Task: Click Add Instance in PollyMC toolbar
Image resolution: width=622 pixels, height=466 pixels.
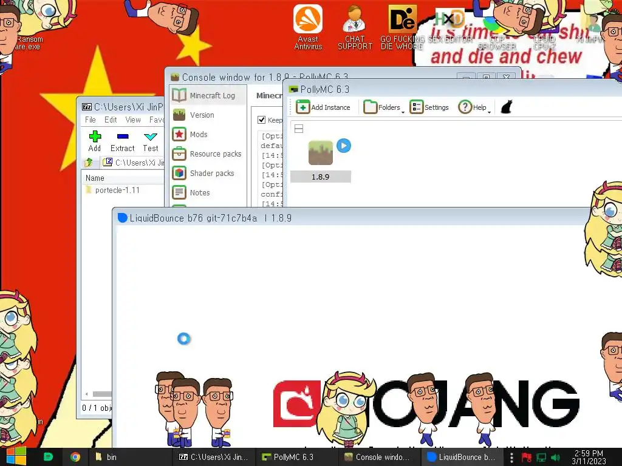Action: coord(323,107)
